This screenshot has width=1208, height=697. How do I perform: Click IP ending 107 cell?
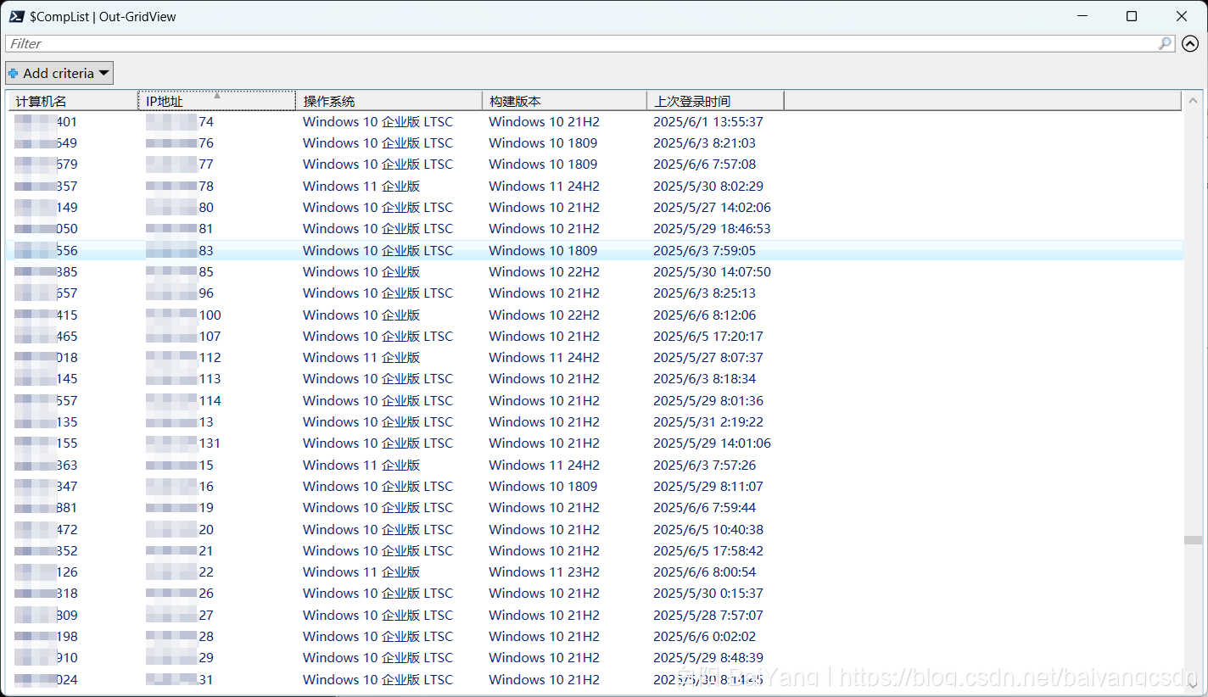[183, 336]
